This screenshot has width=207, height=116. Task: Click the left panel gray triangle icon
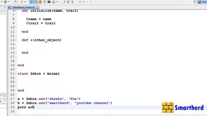click(x=5, y=11)
